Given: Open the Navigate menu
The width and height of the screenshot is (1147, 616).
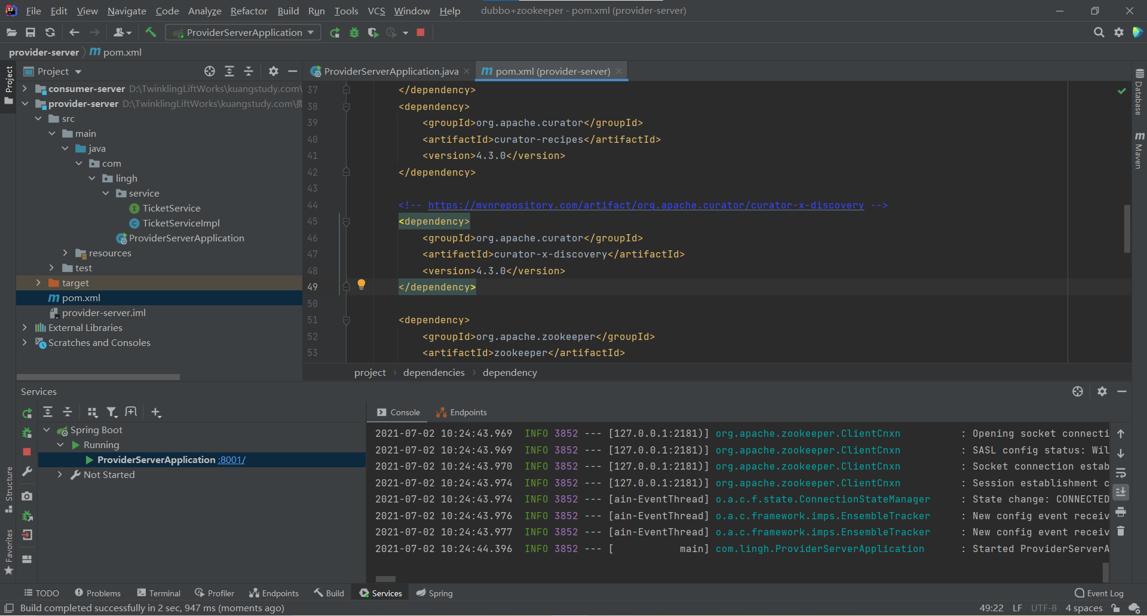Looking at the screenshot, I should [127, 11].
